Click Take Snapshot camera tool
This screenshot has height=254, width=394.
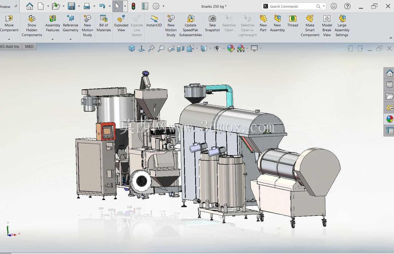pos(212,23)
